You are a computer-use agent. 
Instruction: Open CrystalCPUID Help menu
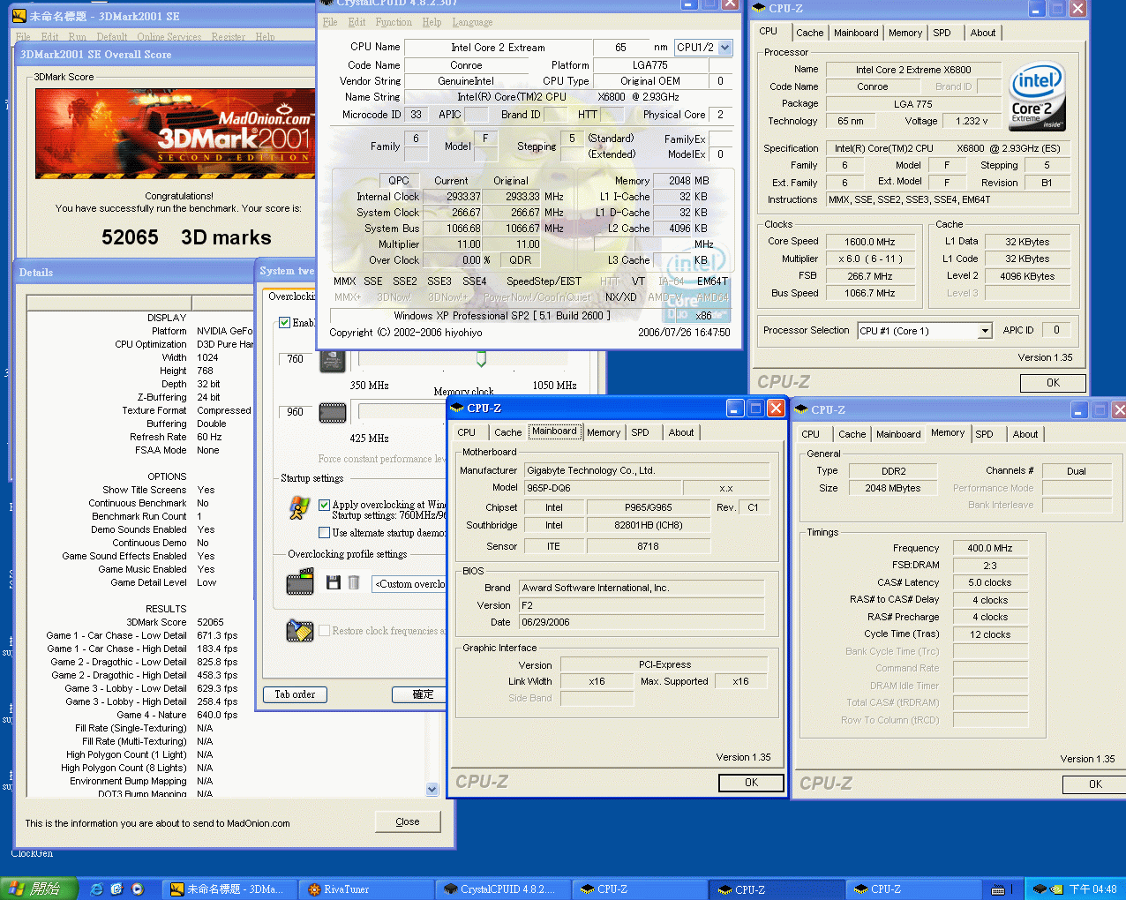click(432, 22)
